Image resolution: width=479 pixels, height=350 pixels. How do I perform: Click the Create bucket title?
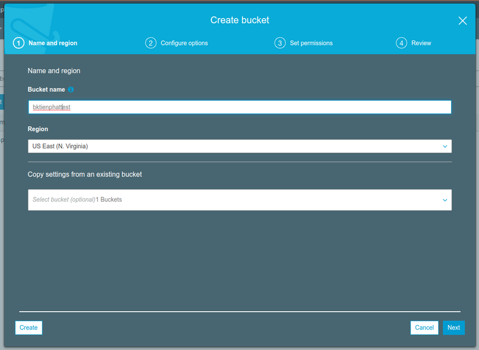tap(240, 20)
